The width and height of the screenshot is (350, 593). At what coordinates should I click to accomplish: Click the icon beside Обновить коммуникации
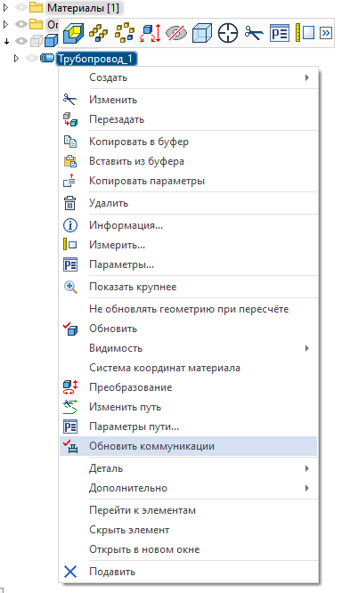[70, 447]
